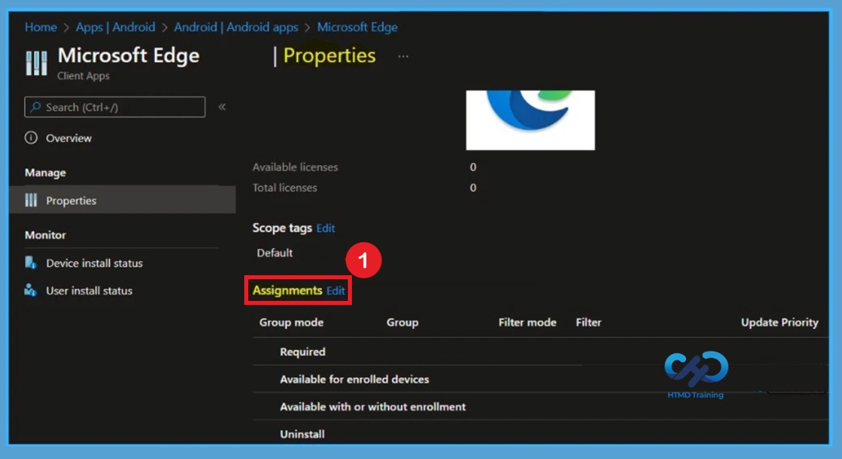This screenshot has height=459, width=842.
Task: Click the Device install status icon
Action: [x=31, y=262]
